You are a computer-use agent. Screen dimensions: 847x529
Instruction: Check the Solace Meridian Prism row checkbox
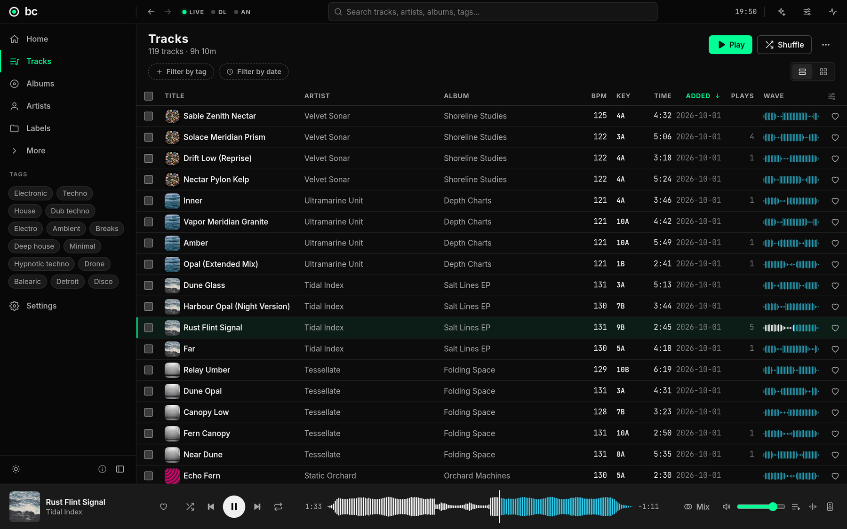click(149, 137)
